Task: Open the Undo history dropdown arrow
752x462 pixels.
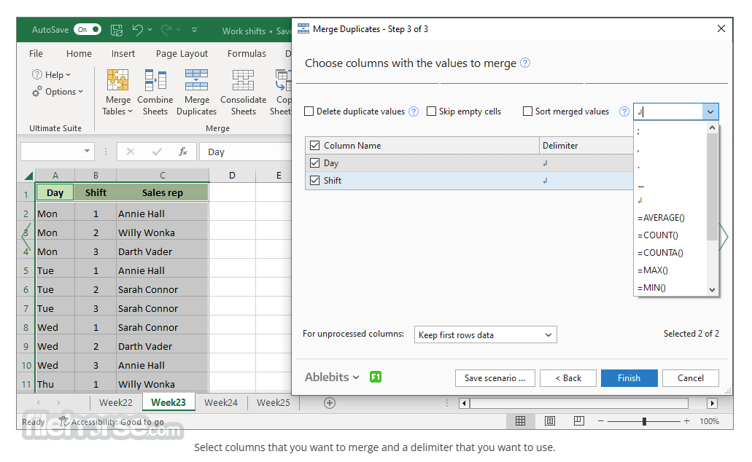Action: tap(150, 30)
